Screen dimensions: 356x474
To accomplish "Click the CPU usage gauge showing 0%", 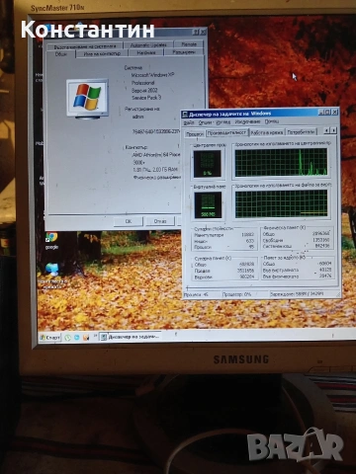I will pos(208,164).
